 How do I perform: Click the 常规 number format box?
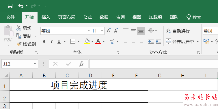coord(210,31)
